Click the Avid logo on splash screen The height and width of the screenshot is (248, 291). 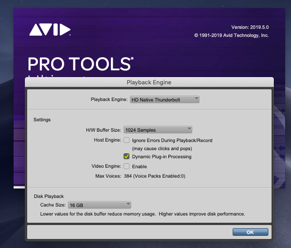click(x=50, y=30)
